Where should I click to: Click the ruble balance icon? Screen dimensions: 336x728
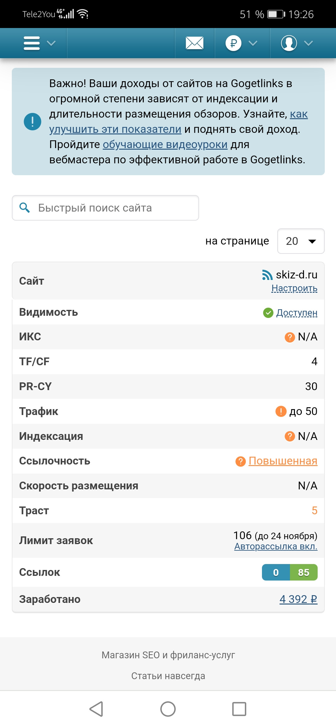pyautogui.click(x=233, y=43)
